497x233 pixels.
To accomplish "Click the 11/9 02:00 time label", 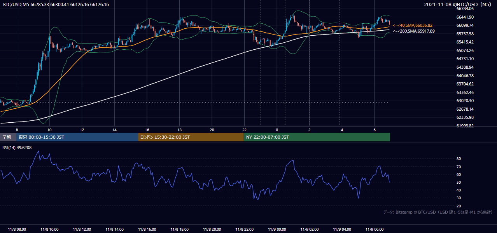I will tap(310, 229).
